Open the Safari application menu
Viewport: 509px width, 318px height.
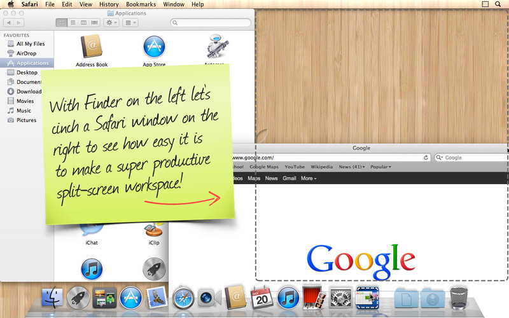[x=29, y=4]
